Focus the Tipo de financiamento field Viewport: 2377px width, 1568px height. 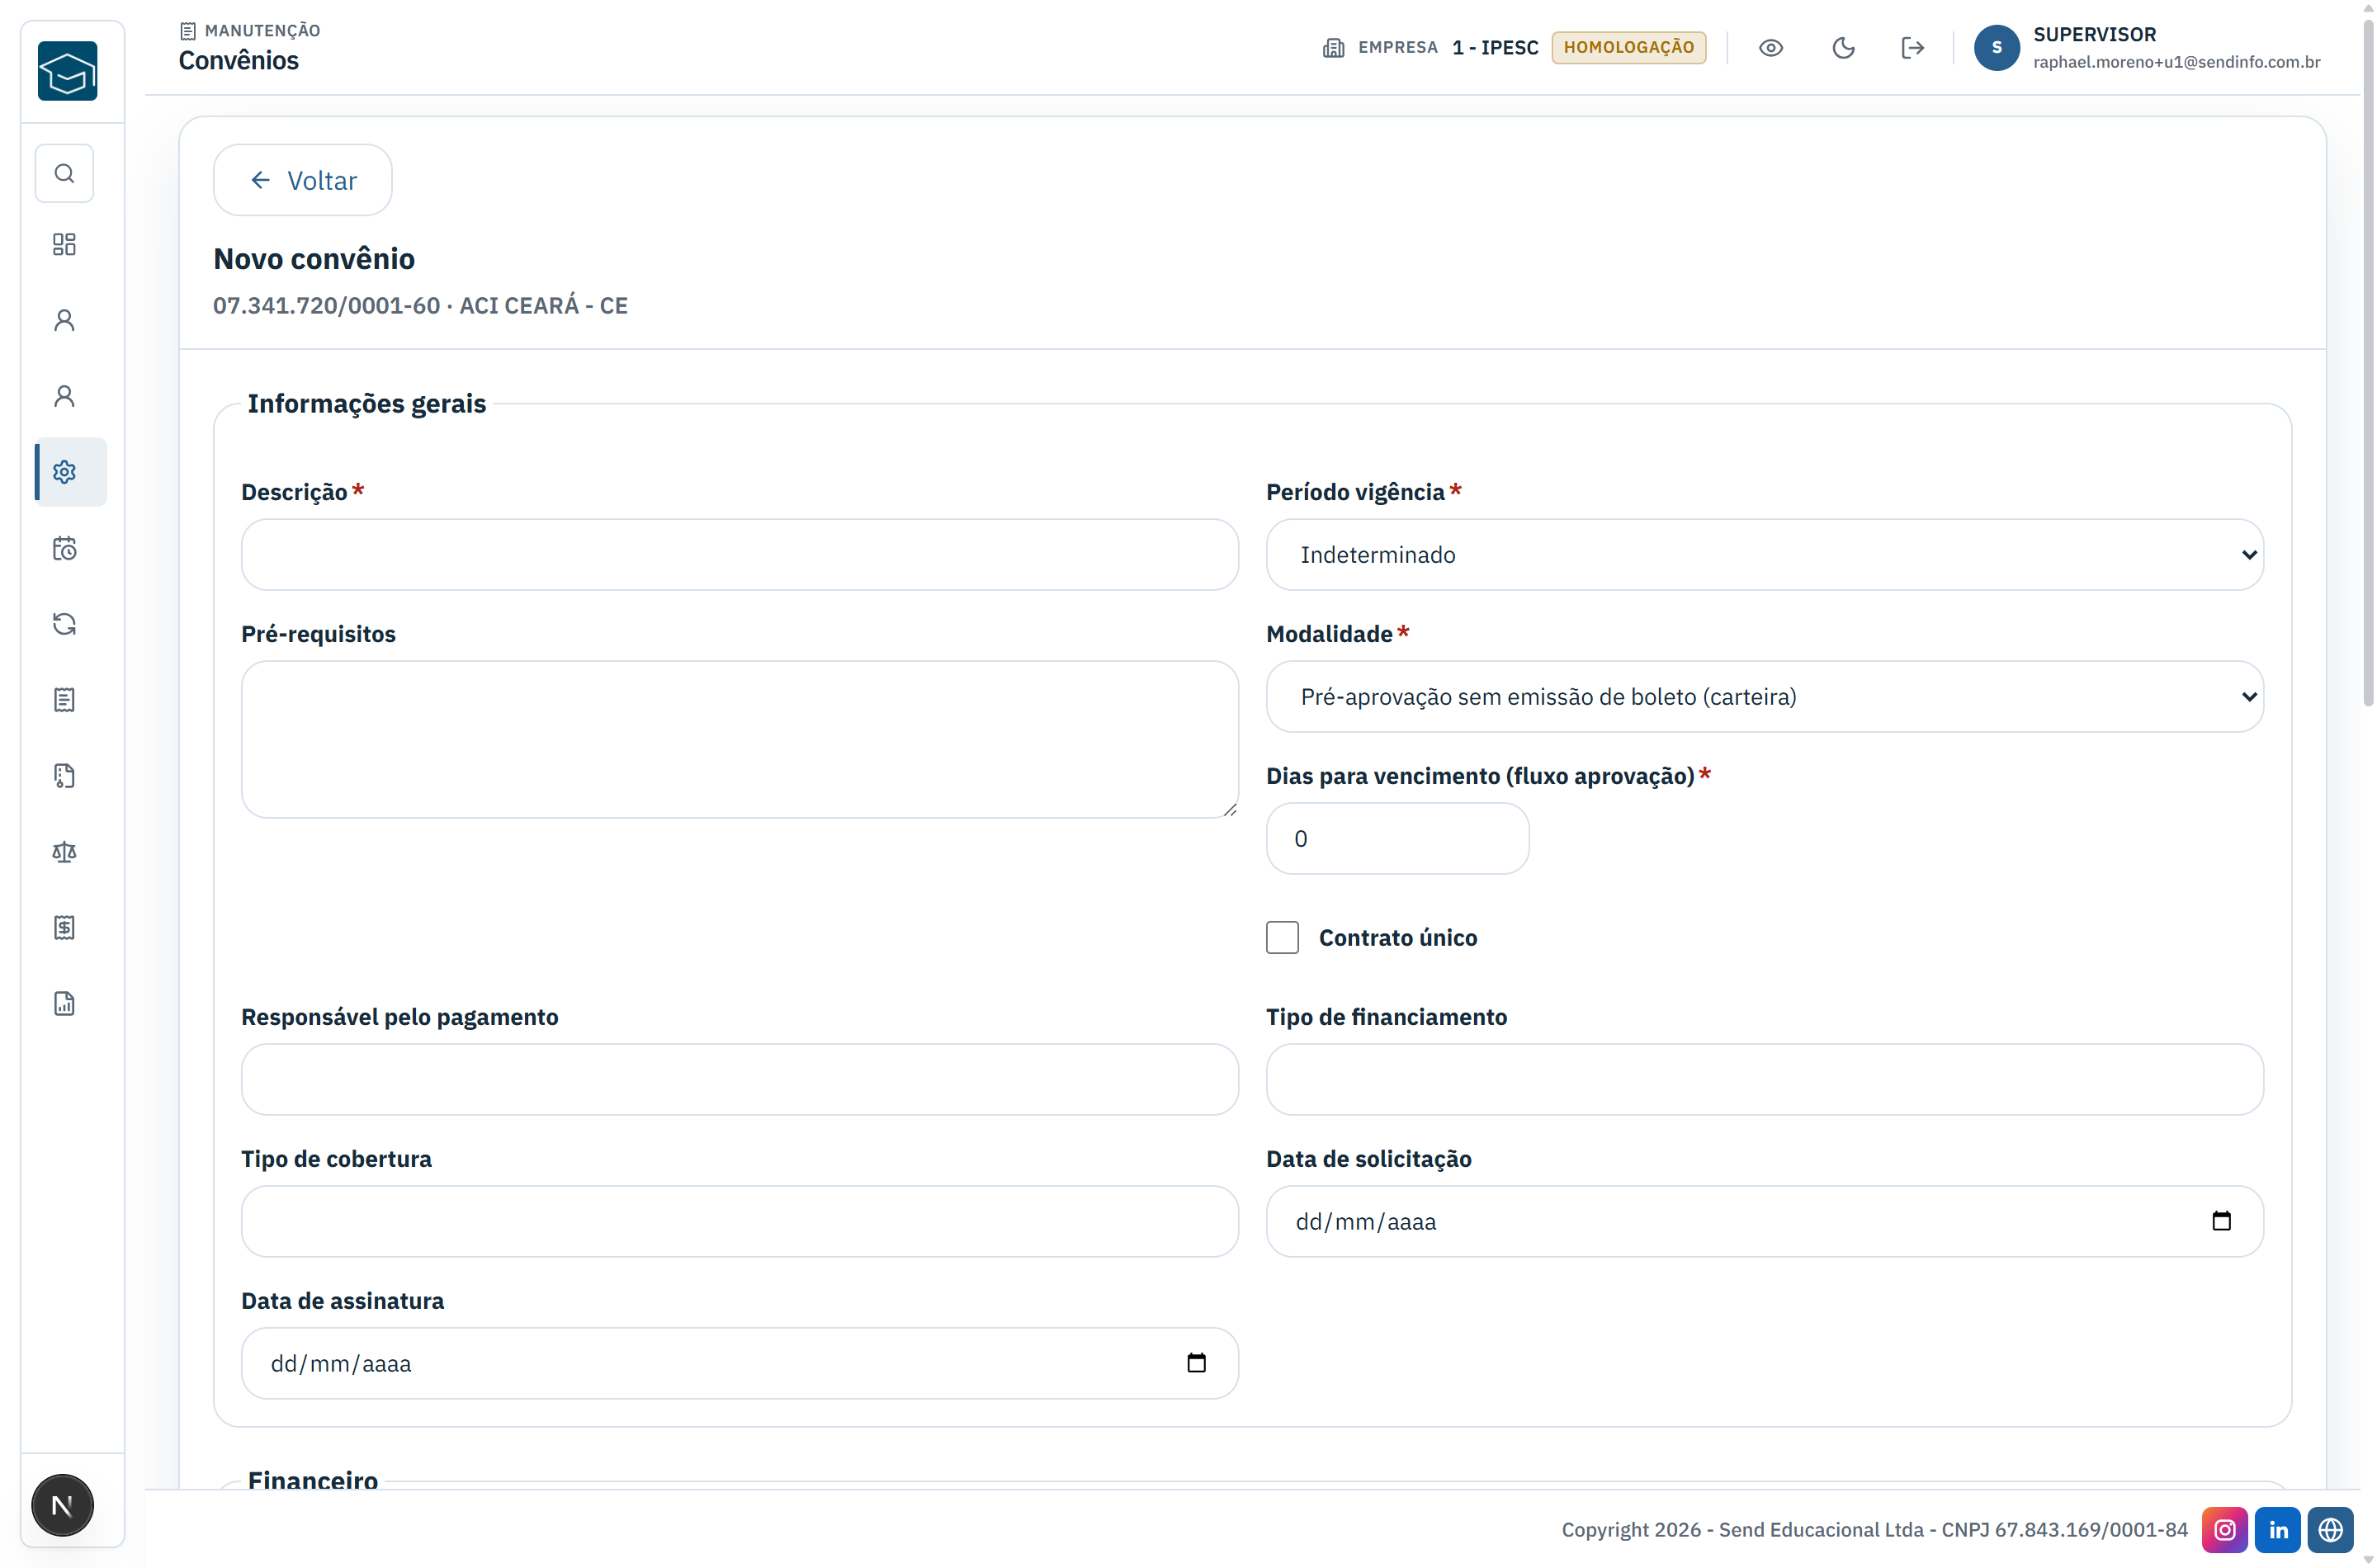click(1764, 1080)
